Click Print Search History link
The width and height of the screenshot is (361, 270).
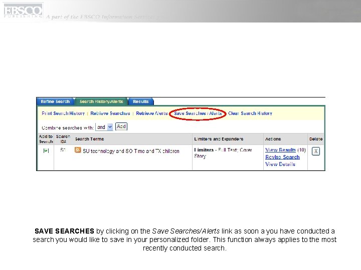pos(63,113)
